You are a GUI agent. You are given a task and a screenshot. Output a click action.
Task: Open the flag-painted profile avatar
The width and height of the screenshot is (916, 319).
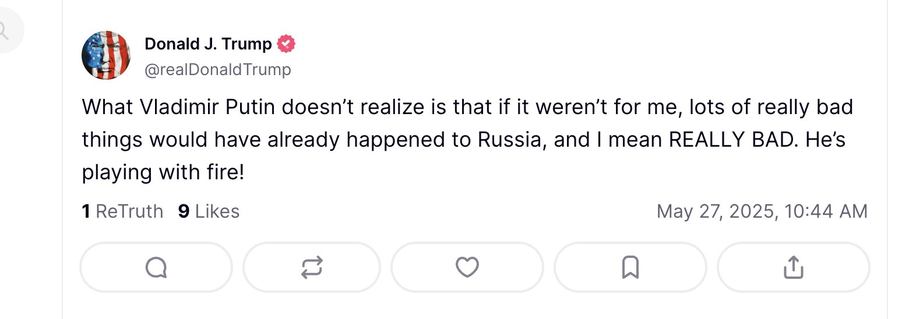tap(106, 55)
